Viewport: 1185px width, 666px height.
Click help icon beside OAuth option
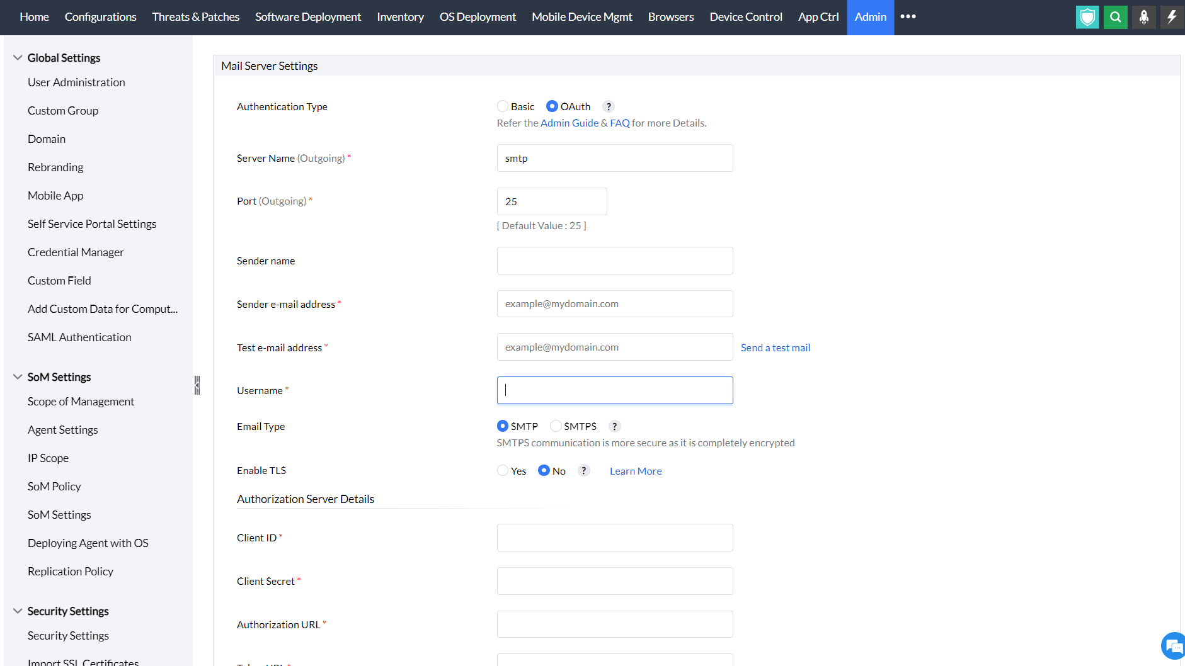coord(608,107)
